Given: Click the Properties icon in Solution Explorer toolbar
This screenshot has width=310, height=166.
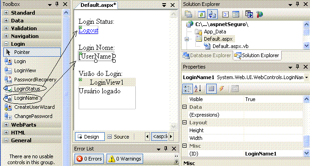Looking at the screenshot, I should click(188, 14).
